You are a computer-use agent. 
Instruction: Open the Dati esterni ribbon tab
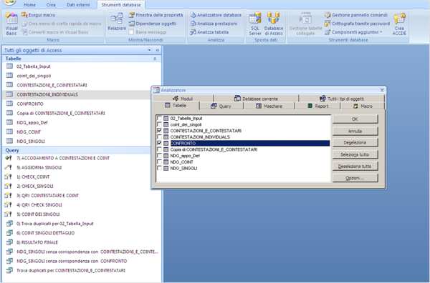coord(78,5)
